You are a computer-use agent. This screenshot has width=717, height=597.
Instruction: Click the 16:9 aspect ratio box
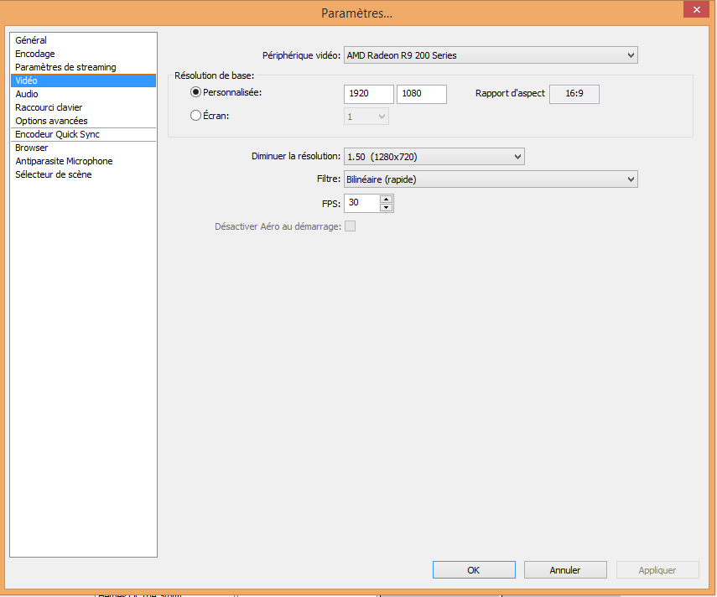point(574,94)
